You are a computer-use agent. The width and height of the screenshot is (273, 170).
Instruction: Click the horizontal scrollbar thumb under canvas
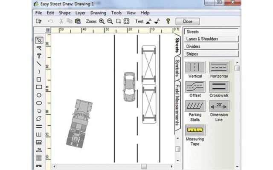point(144,166)
